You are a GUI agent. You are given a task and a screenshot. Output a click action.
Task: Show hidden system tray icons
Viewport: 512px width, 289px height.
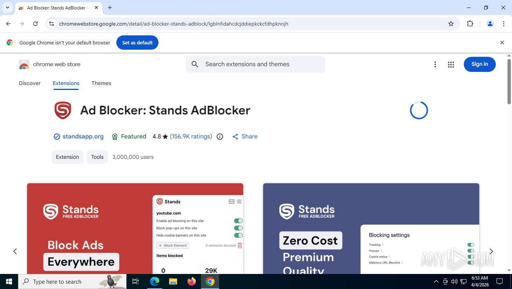click(436, 281)
